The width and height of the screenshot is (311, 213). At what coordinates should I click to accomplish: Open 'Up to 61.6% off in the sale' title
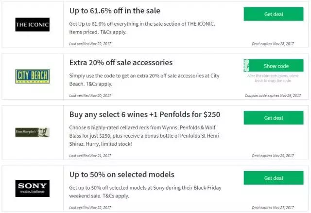click(115, 11)
